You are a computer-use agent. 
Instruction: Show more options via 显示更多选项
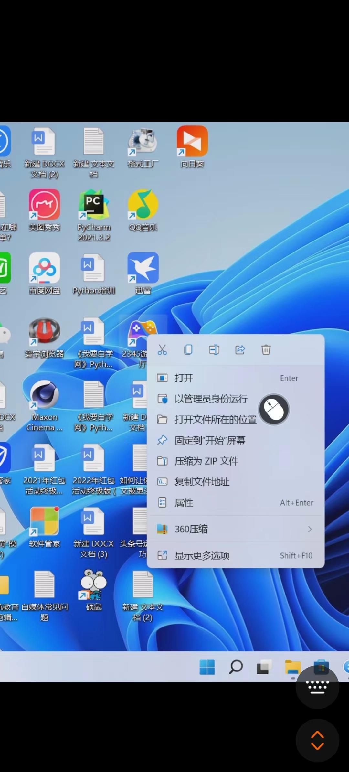202,556
